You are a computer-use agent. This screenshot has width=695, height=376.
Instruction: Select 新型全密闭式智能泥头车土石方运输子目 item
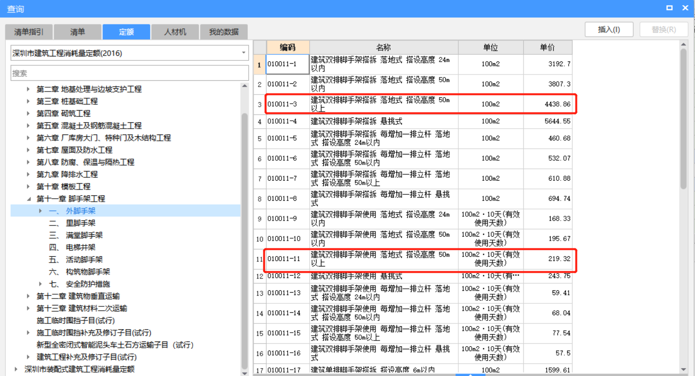115,345
